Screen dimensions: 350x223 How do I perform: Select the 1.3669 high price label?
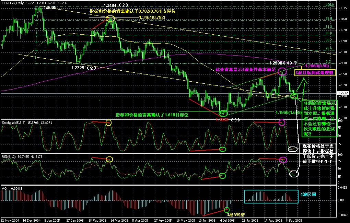click(50, 8)
